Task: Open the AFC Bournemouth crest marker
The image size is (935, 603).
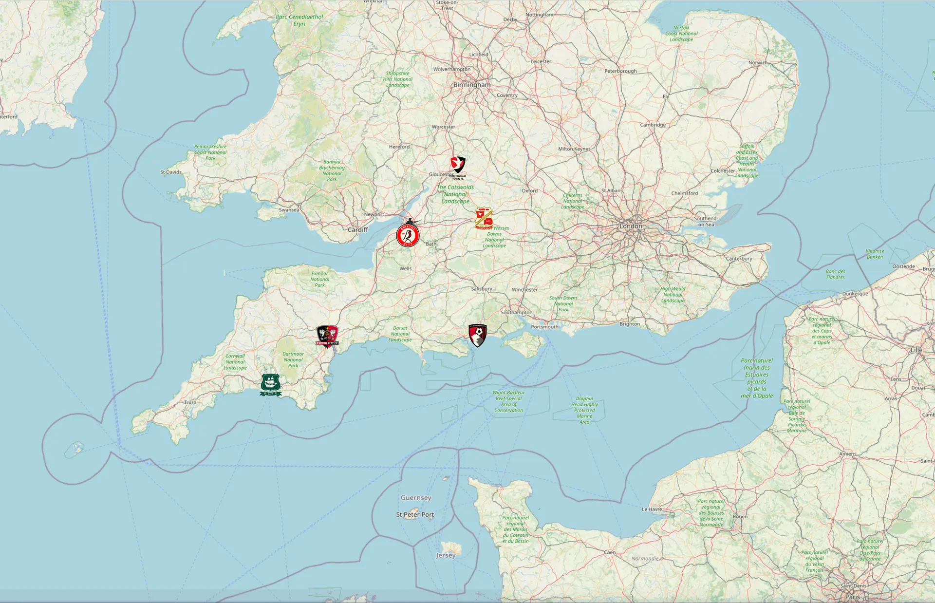Action: click(x=478, y=335)
